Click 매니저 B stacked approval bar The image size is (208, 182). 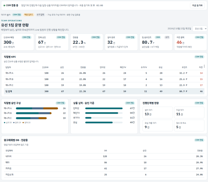[34, 113]
